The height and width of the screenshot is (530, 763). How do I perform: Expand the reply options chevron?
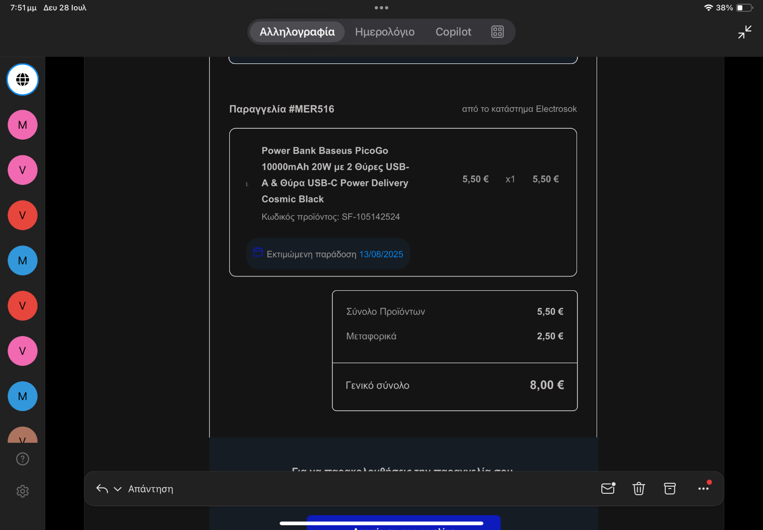click(118, 489)
